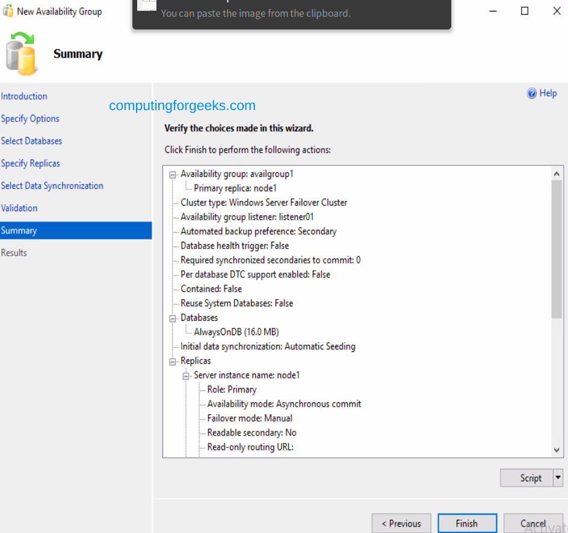The width and height of the screenshot is (568, 533).
Task: Collapse the availgroup1 availability group node
Action: pyautogui.click(x=171, y=173)
